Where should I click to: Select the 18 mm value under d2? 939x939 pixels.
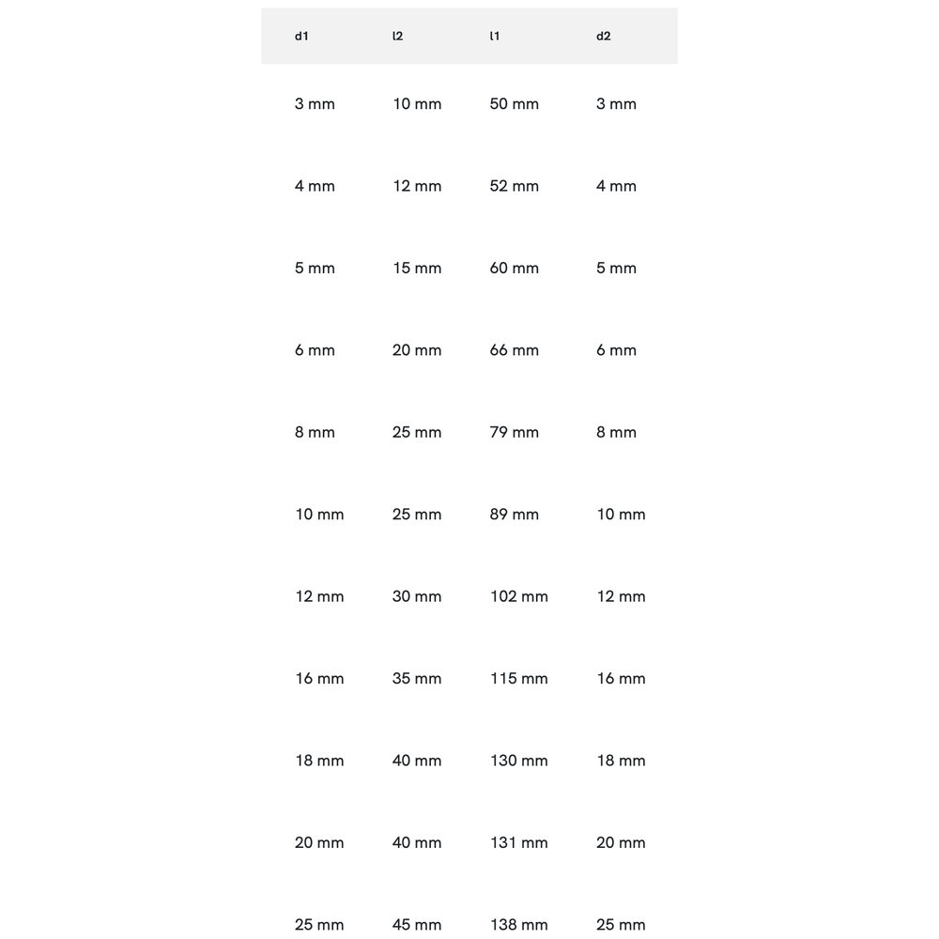point(622,761)
